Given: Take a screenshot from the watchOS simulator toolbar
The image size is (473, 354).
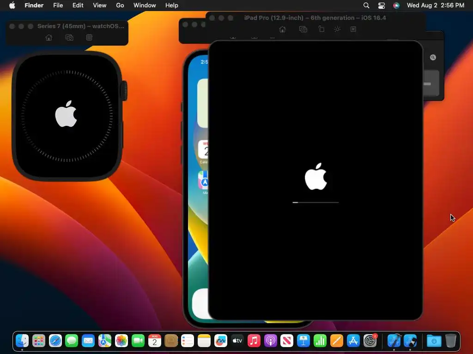Looking at the screenshot, I should click(69, 38).
